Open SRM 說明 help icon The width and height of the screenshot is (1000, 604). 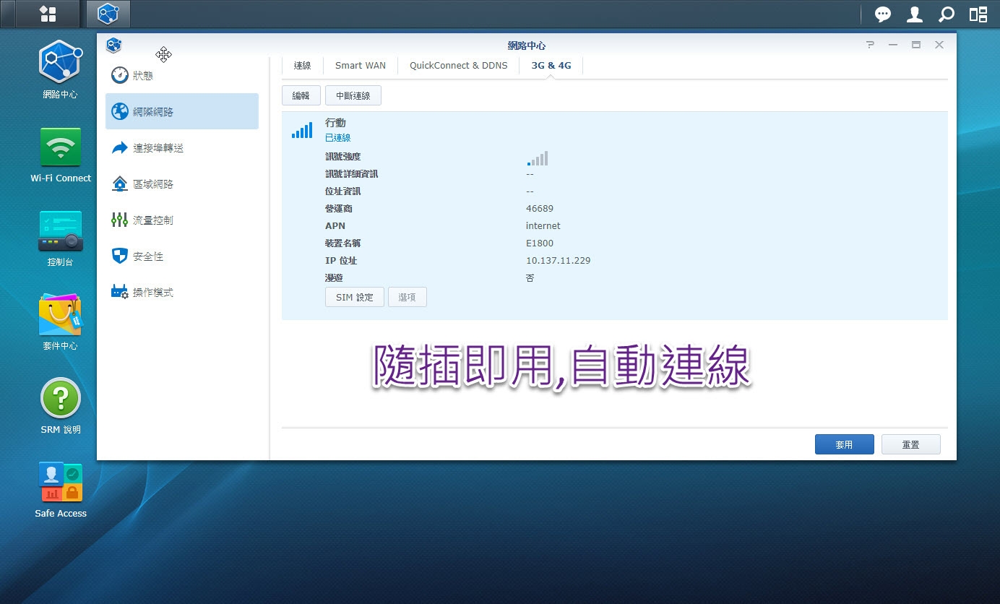(x=61, y=406)
